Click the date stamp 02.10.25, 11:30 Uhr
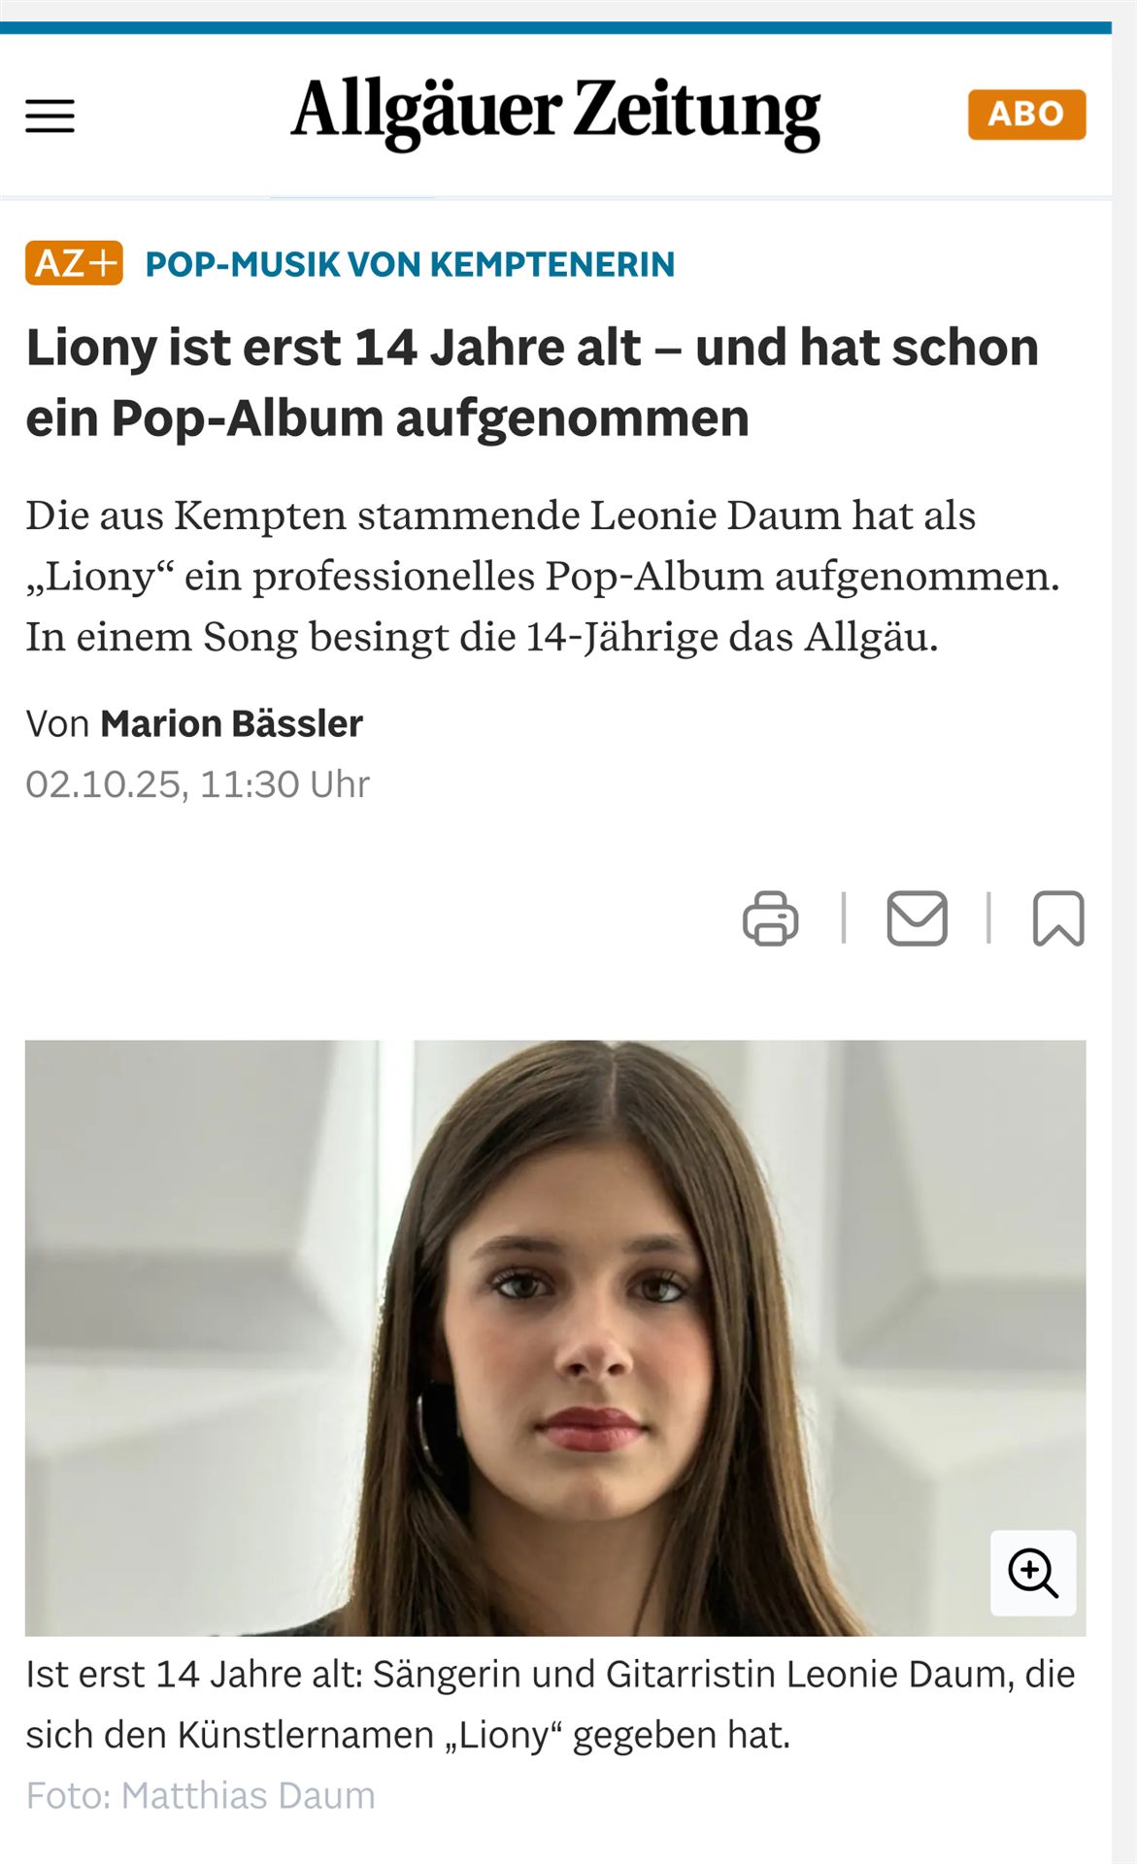 198,784
